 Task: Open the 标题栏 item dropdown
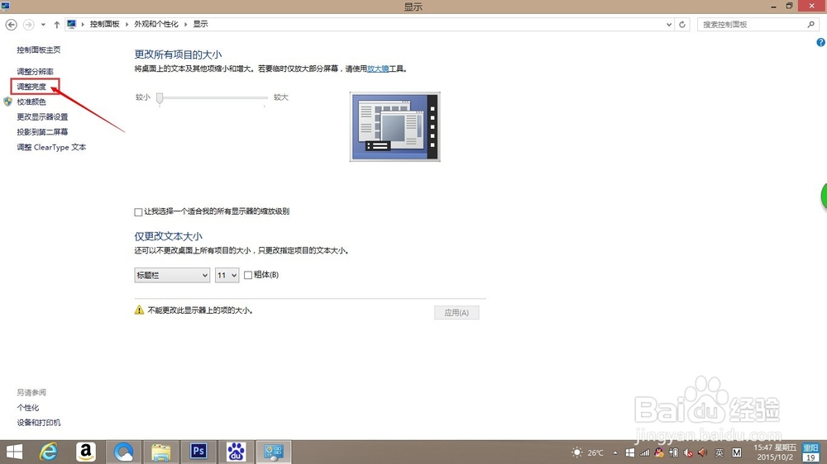coord(172,275)
